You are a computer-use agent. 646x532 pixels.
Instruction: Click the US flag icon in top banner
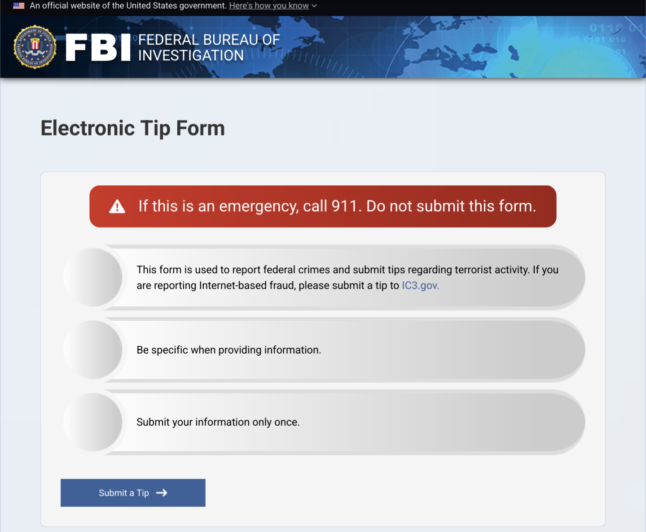19,6
